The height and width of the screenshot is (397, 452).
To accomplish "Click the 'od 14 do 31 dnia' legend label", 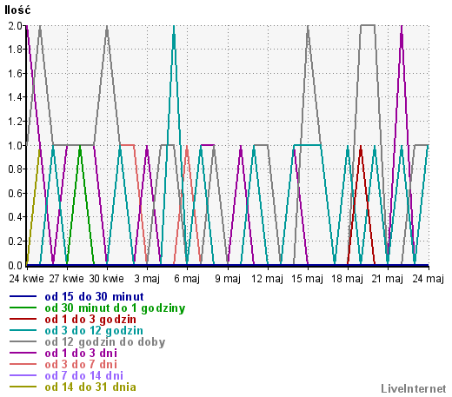I will (90, 387).
